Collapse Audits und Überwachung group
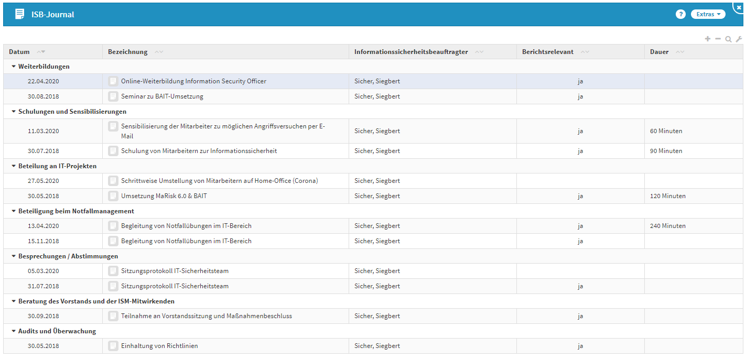Image resolution: width=746 pixels, height=359 pixels. click(x=14, y=331)
